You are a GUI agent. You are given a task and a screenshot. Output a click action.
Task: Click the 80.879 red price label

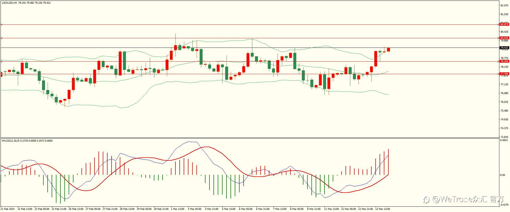click(504, 24)
